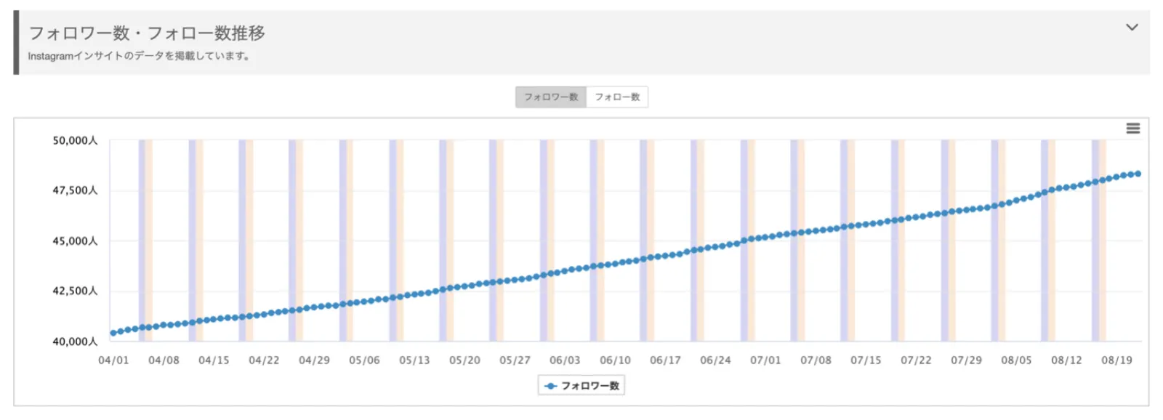Click the 06/03 x-axis date label
The image size is (1163, 420).
(565, 360)
